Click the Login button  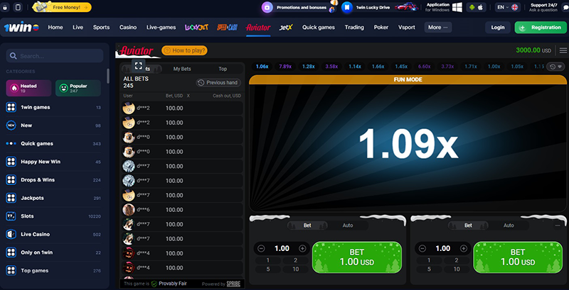tap(497, 28)
